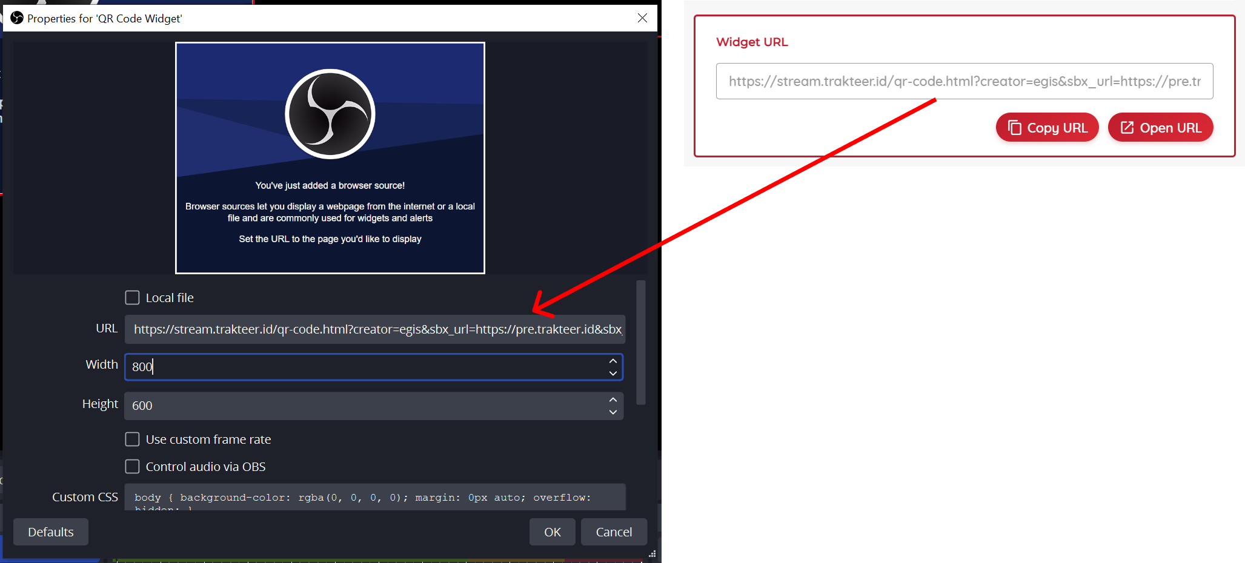Enable the Local file checkbox

(132, 297)
